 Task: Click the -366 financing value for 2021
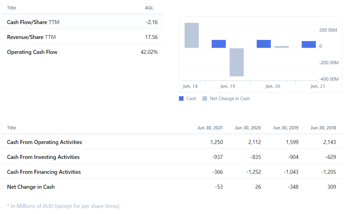click(x=217, y=172)
